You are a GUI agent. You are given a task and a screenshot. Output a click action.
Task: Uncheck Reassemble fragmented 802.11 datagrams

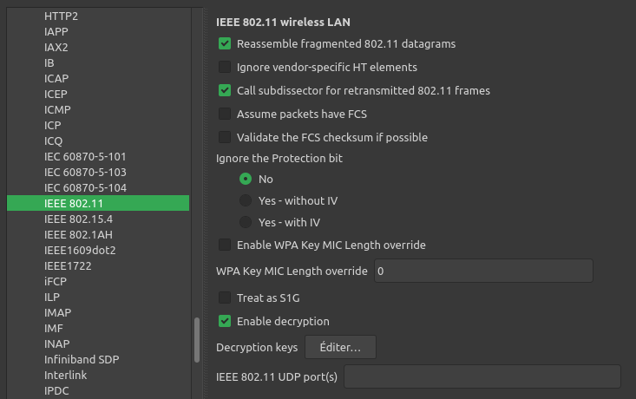pyautogui.click(x=225, y=43)
